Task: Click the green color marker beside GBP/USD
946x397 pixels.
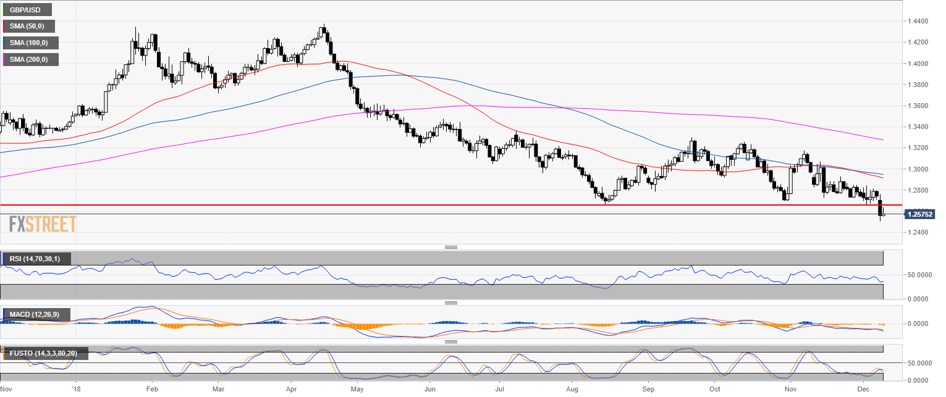Action: pos(4,10)
